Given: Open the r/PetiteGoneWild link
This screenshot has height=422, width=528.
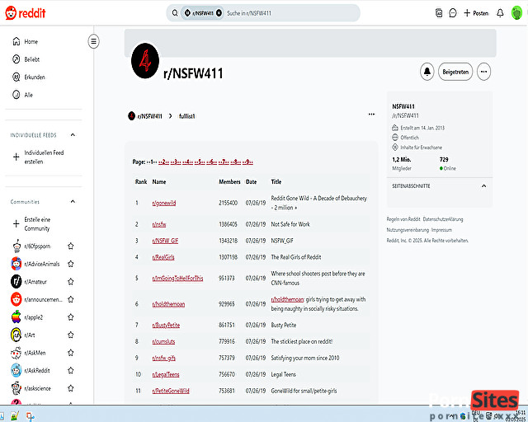Looking at the screenshot, I should [x=171, y=391].
